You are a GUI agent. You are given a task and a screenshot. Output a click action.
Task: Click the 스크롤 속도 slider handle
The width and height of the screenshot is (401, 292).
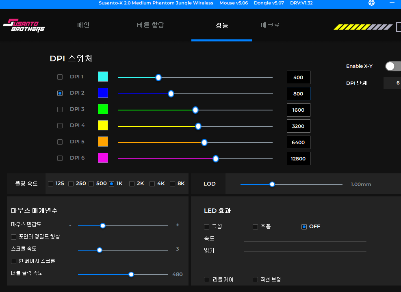(100, 250)
